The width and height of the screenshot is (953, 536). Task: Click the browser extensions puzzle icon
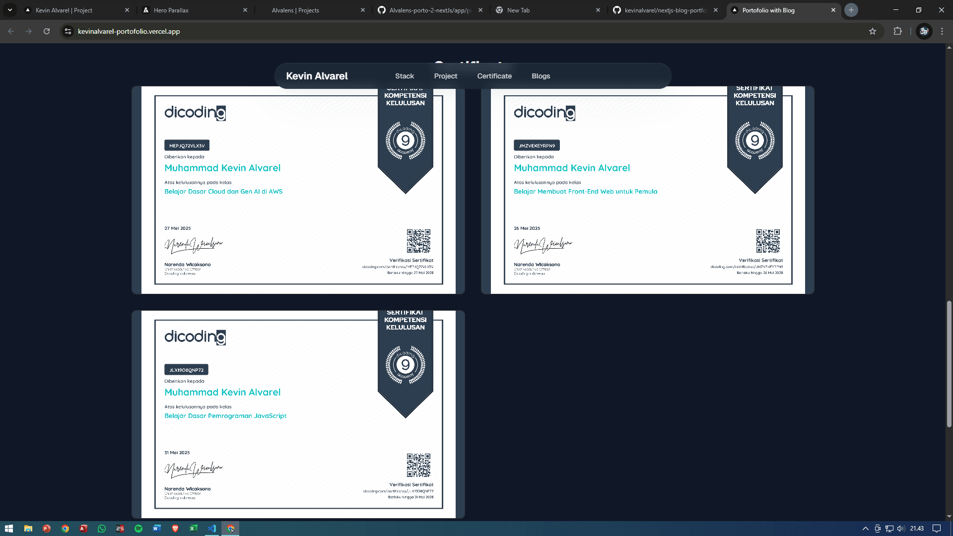(x=898, y=31)
